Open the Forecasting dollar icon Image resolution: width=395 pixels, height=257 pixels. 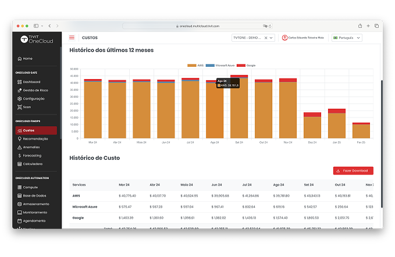click(x=19, y=156)
